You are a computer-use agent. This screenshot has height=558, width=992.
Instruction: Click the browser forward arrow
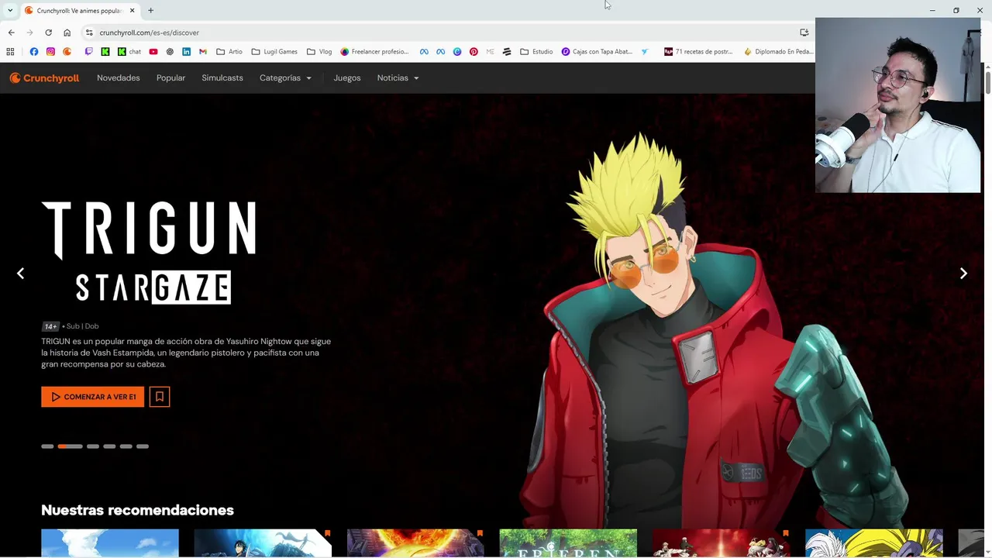tap(29, 33)
